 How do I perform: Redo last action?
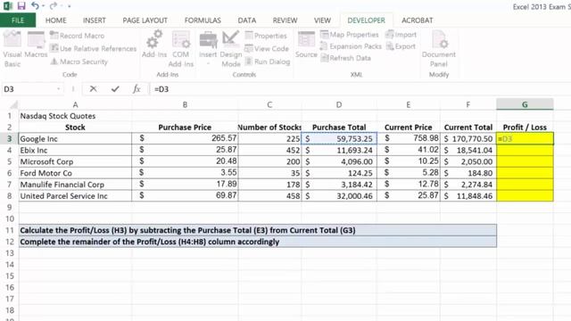54,6
